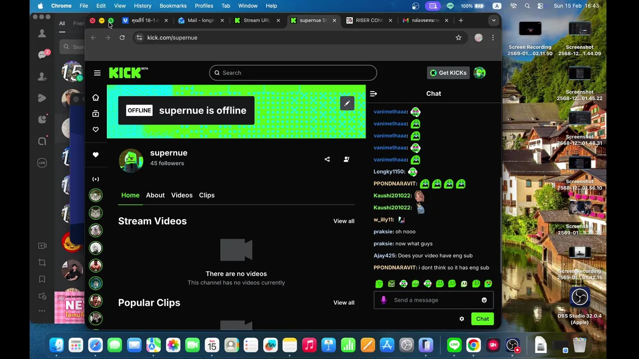Open App Store from the Dock
The image size is (639, 359).
[x=387, y=345]
